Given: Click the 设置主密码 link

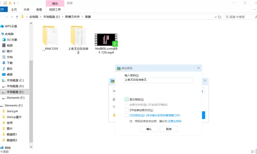Looking at the screenshot, I should (174, 121).
